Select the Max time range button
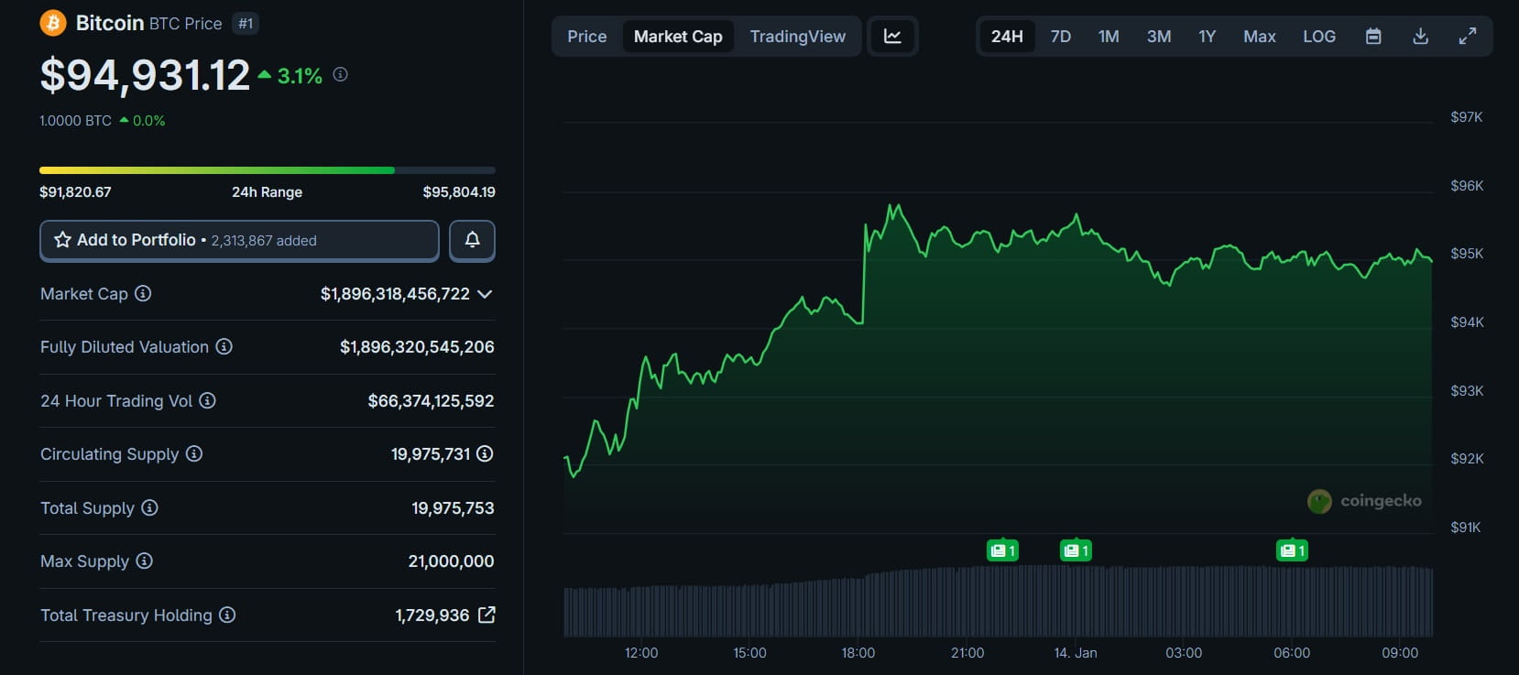 (1259, 37)
